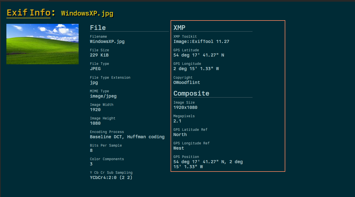Select the Baseline DCT, Huffman coding value
The width and height of the screenshot is (355, 197).
click(127, 137)
